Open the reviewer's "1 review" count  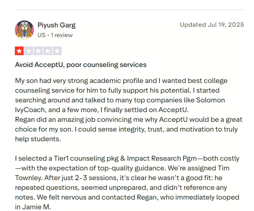[62, 35]
